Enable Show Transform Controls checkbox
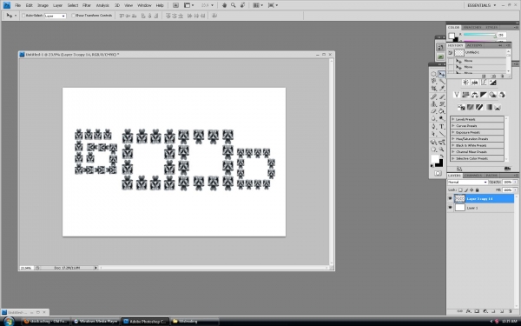The height and width of the screenshot is (326, 521). tap(73, 16)
